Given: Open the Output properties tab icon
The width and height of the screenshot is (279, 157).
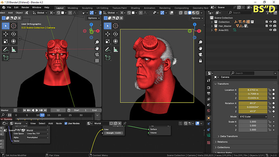Looking at the screenshot, I should pyautogui.click(x=209, y=93).
